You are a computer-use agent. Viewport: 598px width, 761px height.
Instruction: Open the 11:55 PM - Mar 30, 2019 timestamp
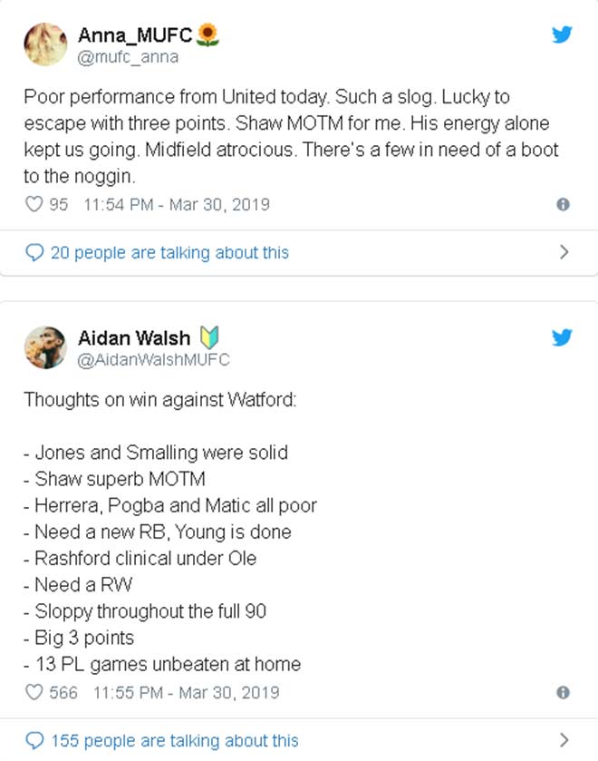coord(186,693)
